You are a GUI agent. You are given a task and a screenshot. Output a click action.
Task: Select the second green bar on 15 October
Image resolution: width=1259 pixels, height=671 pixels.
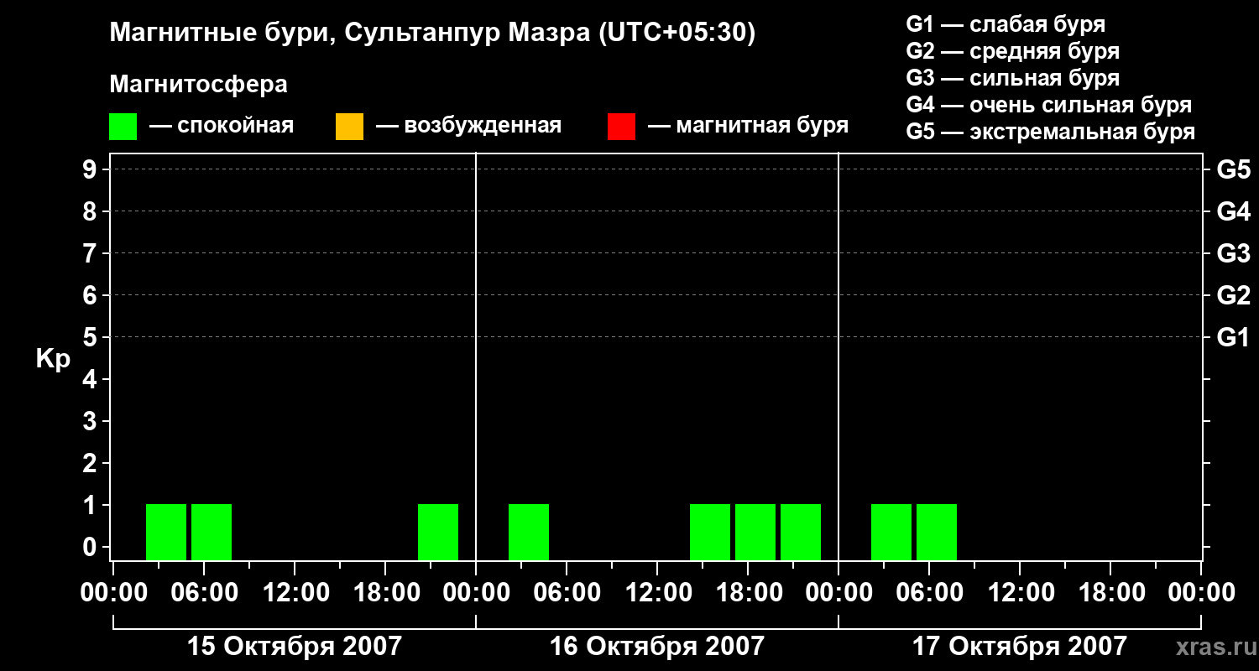click(x=212, y=532)
